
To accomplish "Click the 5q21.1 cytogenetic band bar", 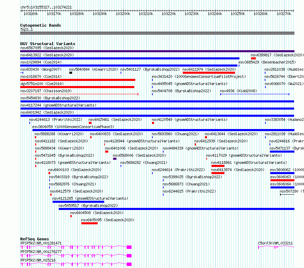I will click(x=157, y=33).
